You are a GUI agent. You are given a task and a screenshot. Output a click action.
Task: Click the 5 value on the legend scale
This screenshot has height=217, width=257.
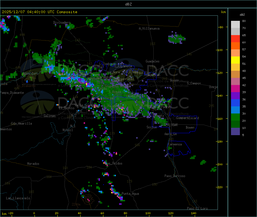pyautogui.click(x=243, y=135)
